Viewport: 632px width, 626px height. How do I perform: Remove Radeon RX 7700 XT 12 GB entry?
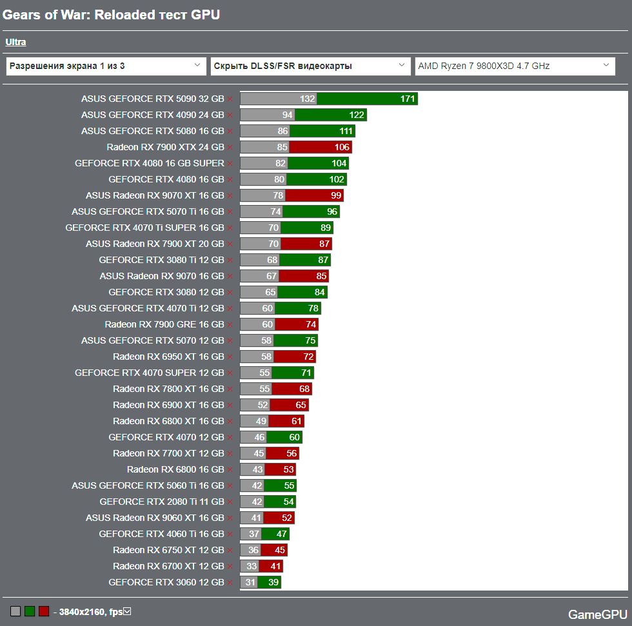pos(230,454)
